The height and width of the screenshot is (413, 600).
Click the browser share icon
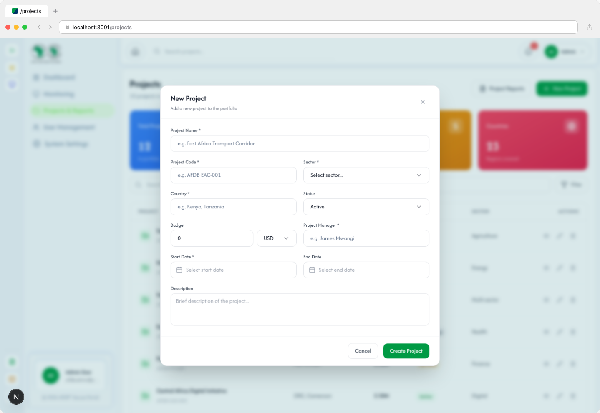tap(590, 27)
